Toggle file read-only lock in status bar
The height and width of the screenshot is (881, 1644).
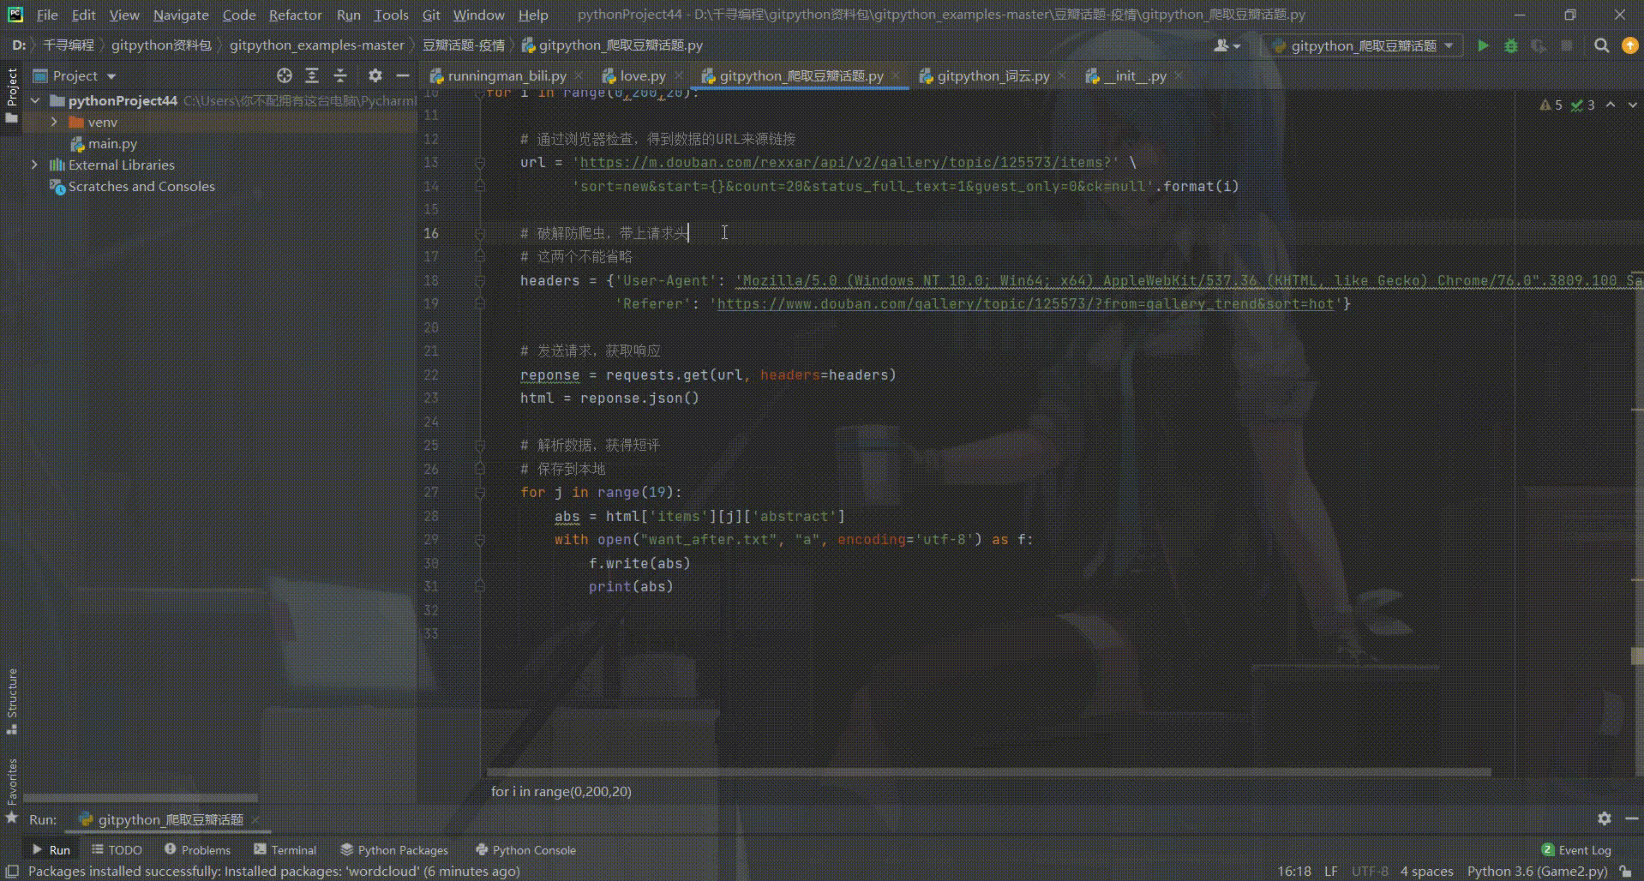tap(1626, 871)
